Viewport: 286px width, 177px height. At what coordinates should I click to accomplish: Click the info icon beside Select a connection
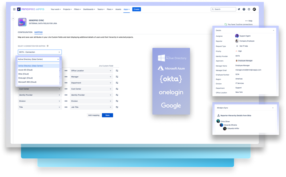[48, 46]
